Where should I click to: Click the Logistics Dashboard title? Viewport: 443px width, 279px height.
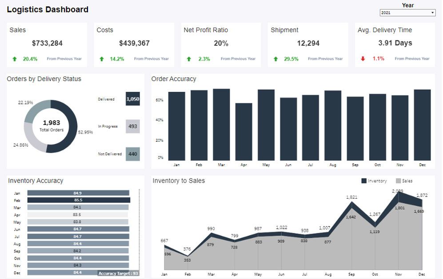click(x=48, y=9)
